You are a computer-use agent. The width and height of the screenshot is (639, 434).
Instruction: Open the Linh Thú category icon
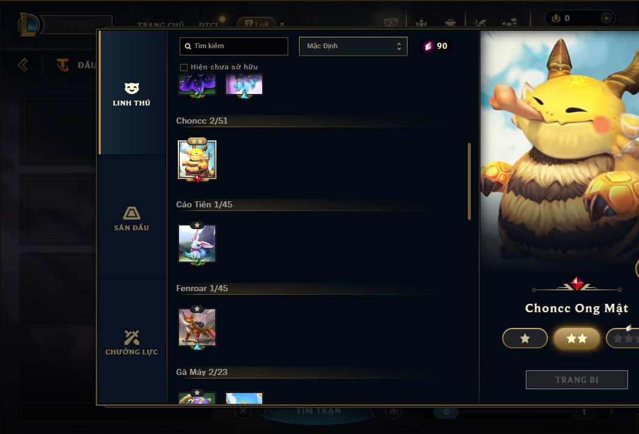point(131,88)
